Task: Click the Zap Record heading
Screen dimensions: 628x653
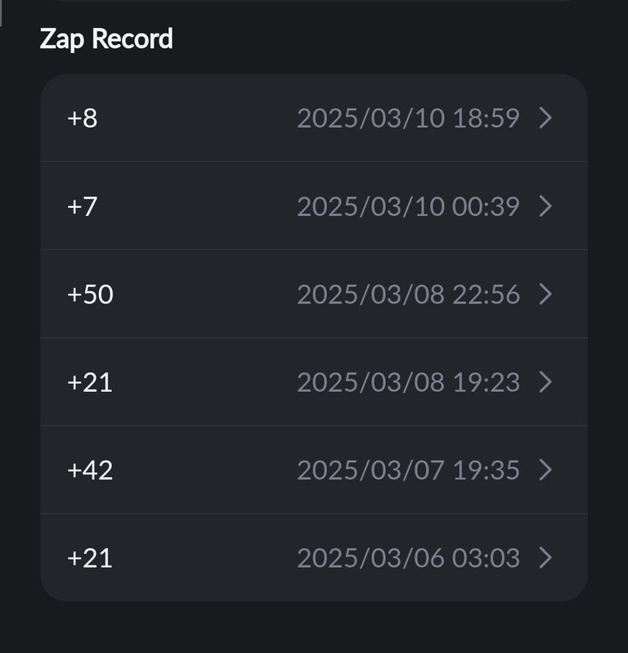Action: 106,39
